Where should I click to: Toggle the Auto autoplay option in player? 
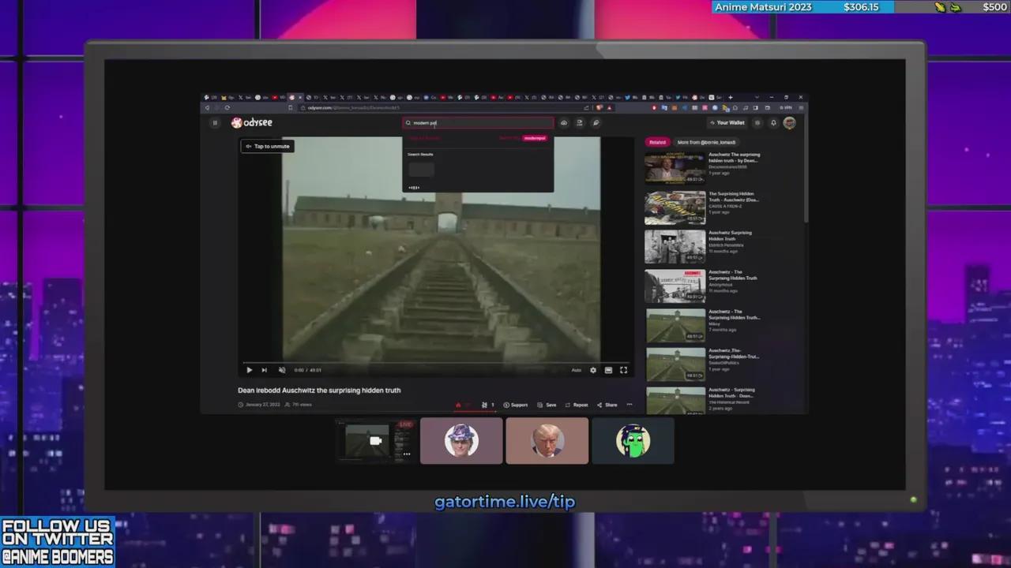point(577,370)
